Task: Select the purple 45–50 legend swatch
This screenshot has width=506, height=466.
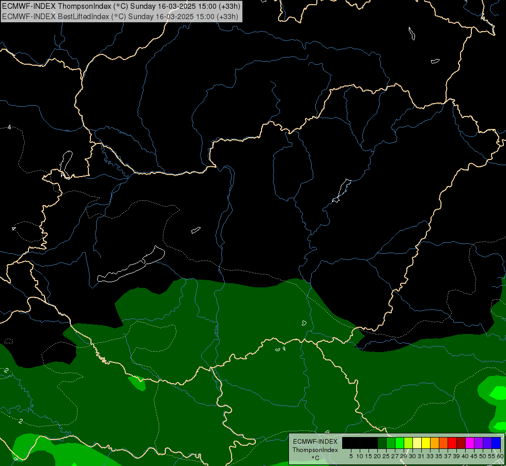Action: click(479, 443)
